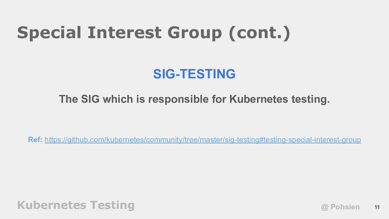Select the slide title Special Interest Group

pyautogui.click(x=119, y=33)
